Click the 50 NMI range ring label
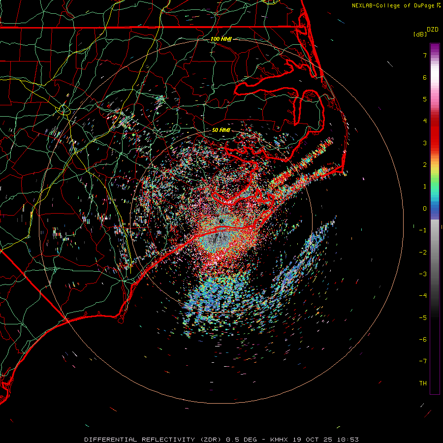 click(221, 130)
